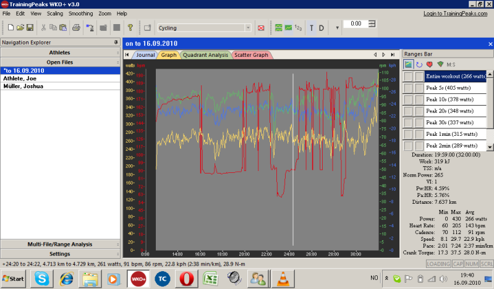The image size is (494, 289).
Task: Click the red envelope icon in toolbar
Action: pyautogui.click(x=261, y=28)
